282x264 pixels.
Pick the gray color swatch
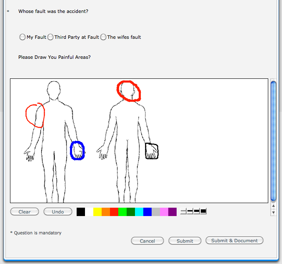(x=156, y=212)
